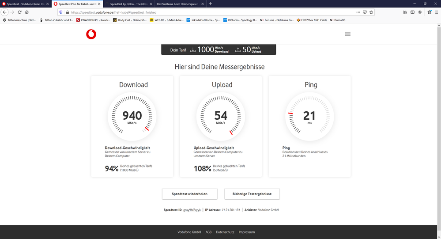
Task: Open Body Cult - Online Sh... bookmark
Action: (x=130, y=20)
